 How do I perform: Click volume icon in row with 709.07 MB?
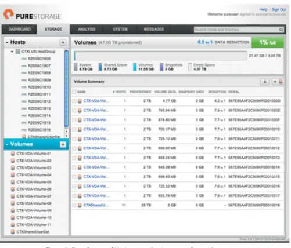point(80,129)
